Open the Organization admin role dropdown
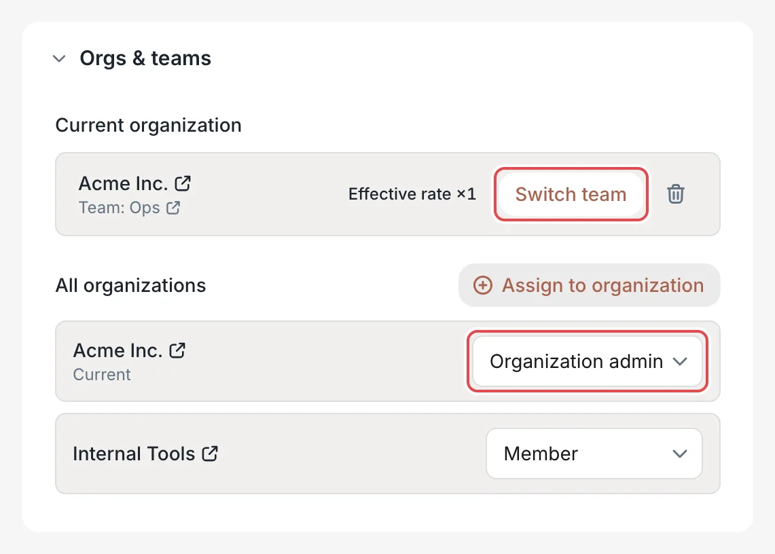This screenshot has height=554, width=775. pyautogui.click(x=587, y=361)
